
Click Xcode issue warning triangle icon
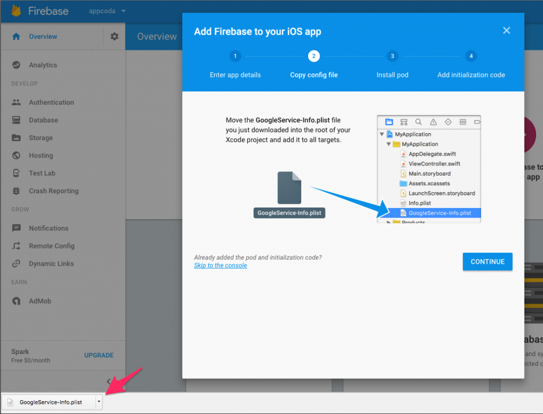click(x=433, y=122)
